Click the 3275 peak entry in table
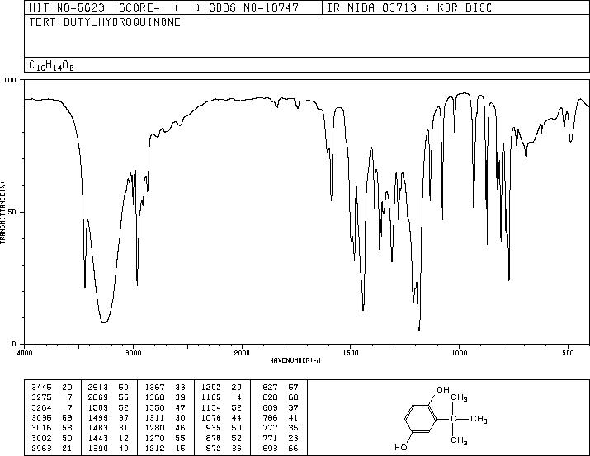 tap(51, 397)
